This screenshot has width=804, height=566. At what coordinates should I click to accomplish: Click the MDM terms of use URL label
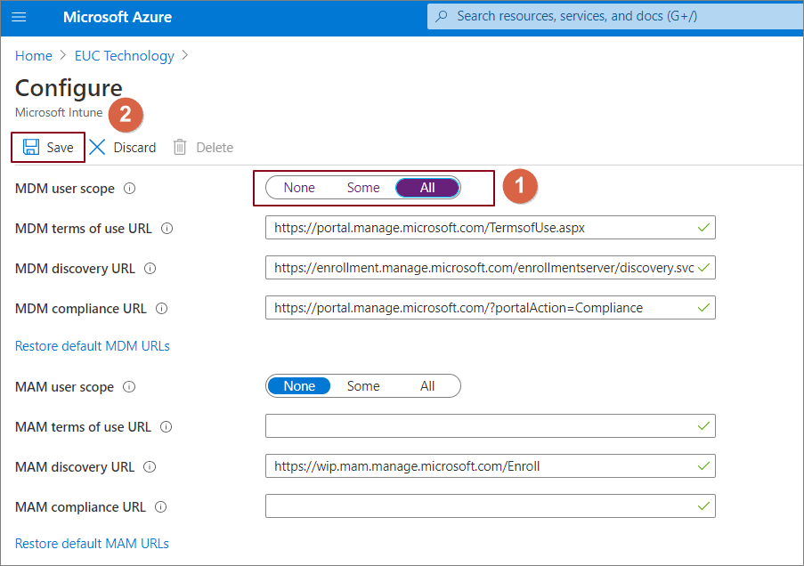pyautogui.click(x=83, y=229)
